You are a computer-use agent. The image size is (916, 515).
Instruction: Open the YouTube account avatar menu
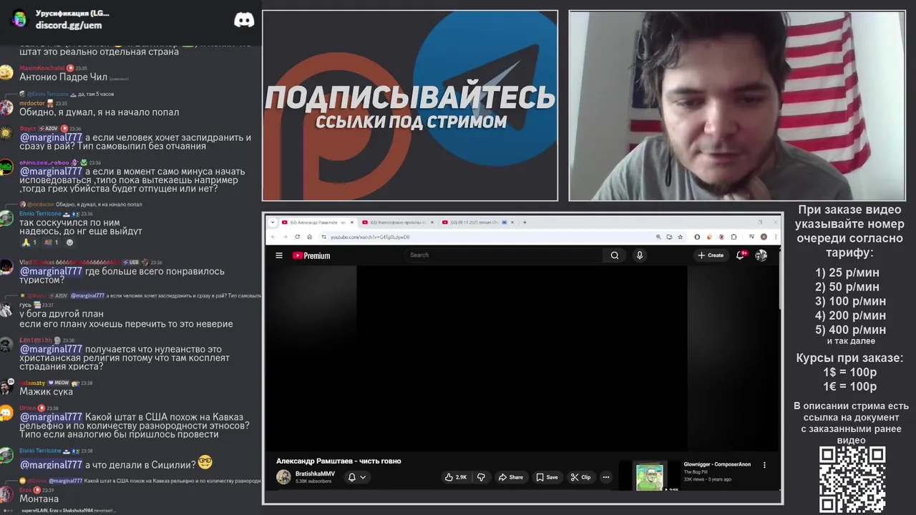[x=761, y=255]
